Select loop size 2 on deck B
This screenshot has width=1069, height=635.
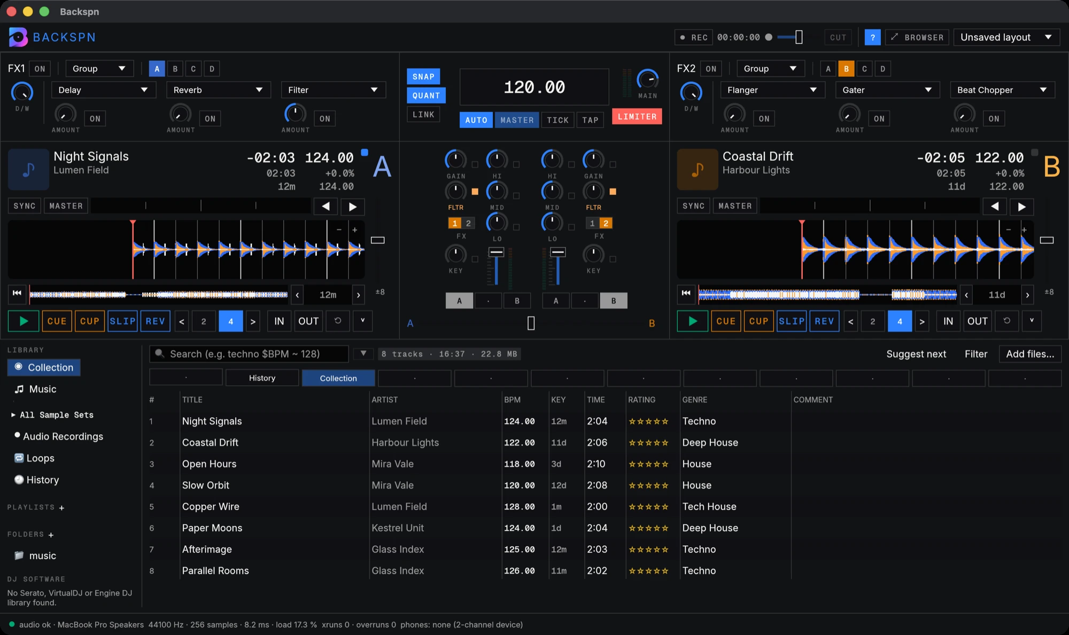(873, 322)
